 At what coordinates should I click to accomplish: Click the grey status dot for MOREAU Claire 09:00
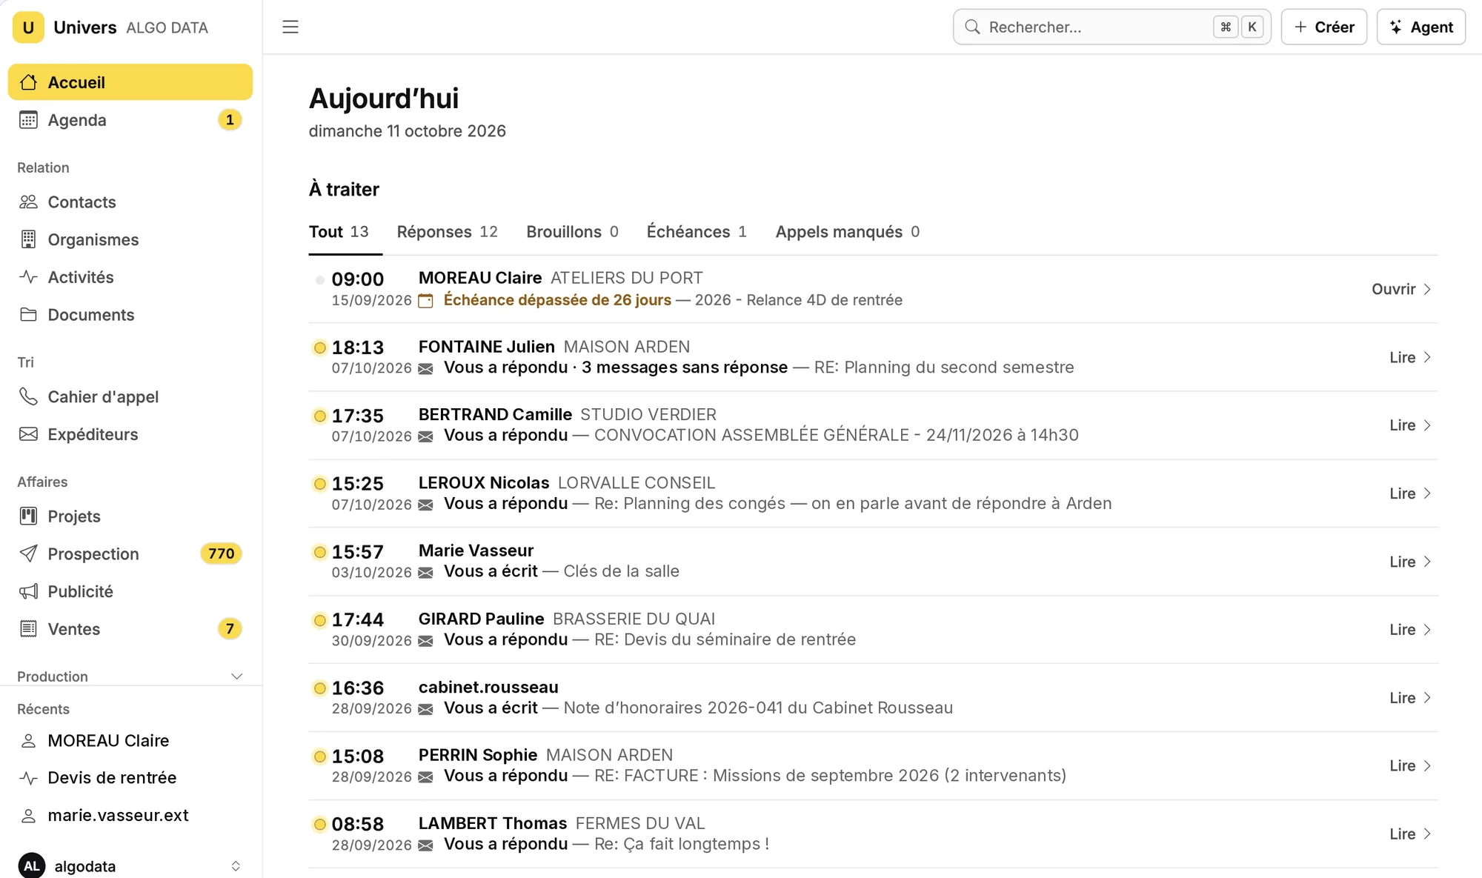320,280
